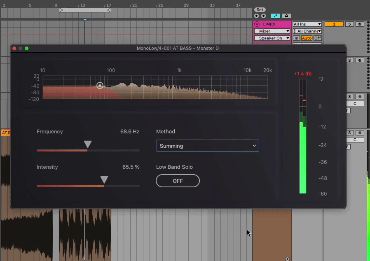Click the 20k label on the spectrum axis
Viewport: 370px width, 261px height.
[x=267, y=70]
